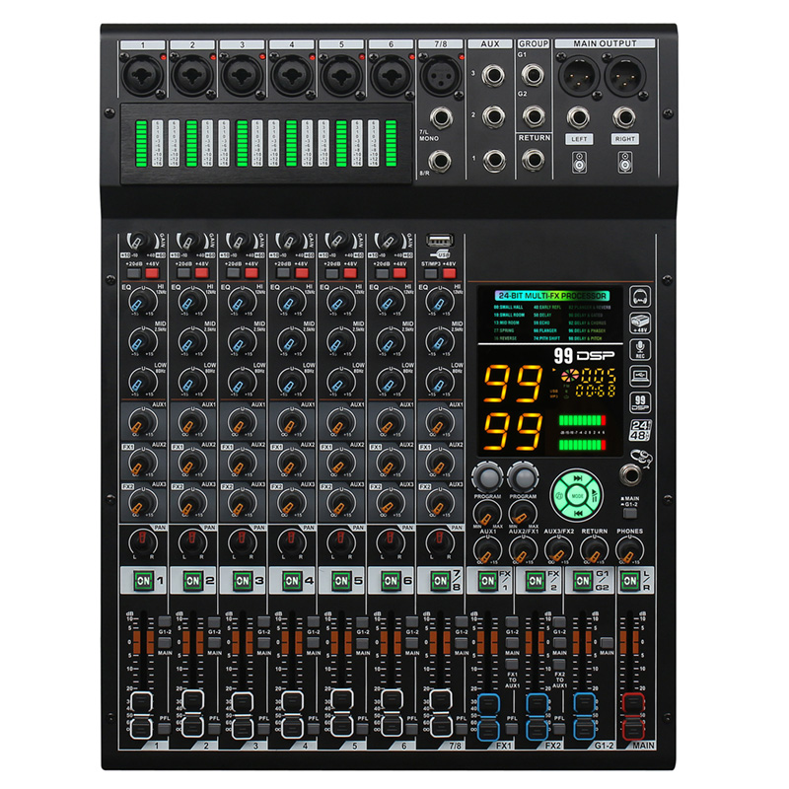Tap the skip-forward track icon
789x789 pixels.
coord(578,479)
